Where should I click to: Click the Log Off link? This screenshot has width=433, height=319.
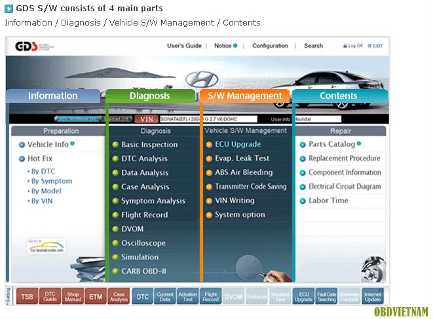[x=353, y=46]
